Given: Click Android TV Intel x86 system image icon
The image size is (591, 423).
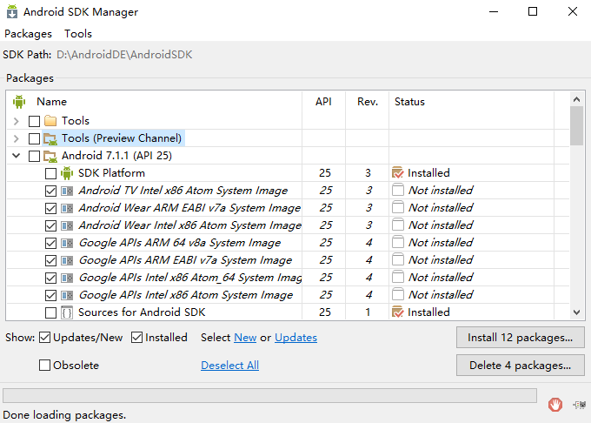Looking at the screenshot, I should (67, 191).
